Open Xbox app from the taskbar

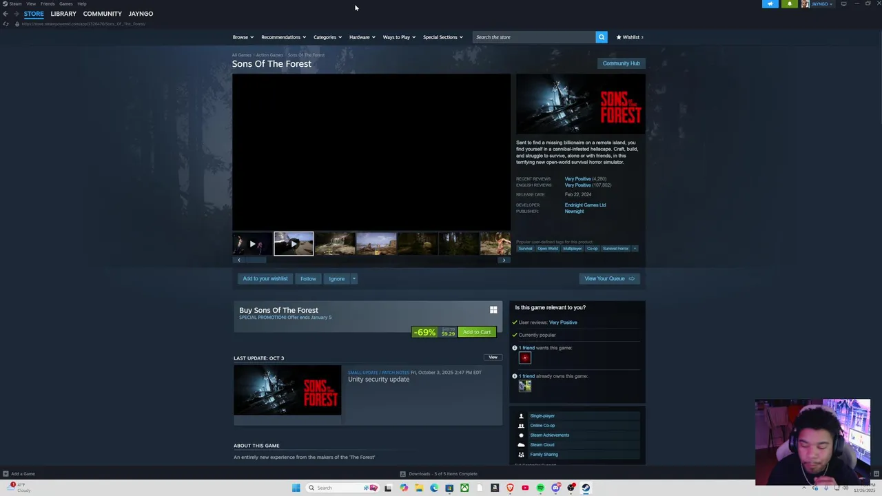point(464,488)
